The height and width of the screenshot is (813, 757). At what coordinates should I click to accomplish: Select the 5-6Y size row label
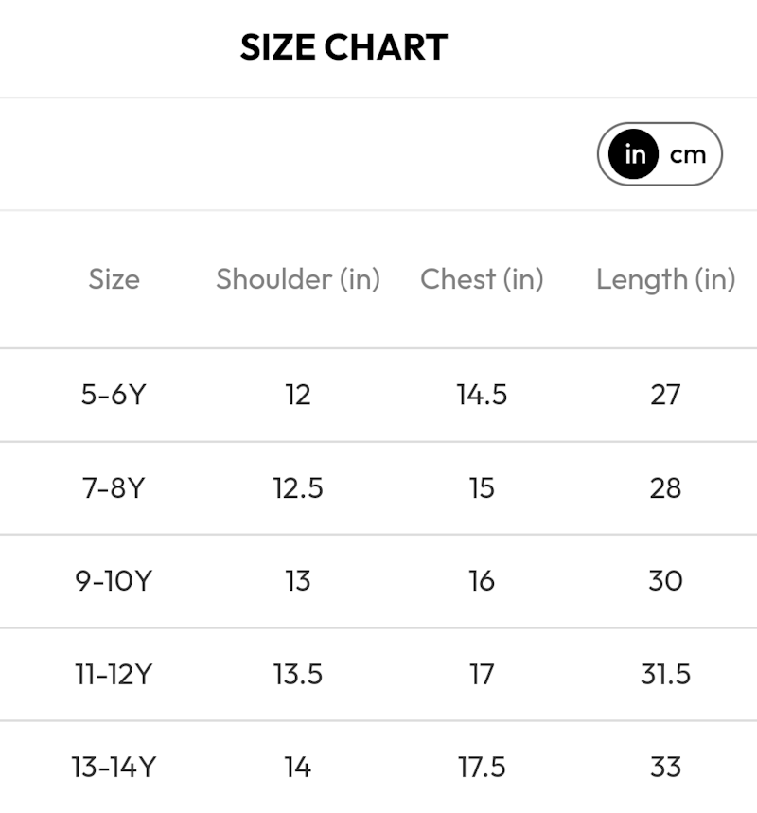(x=114, y=395)
